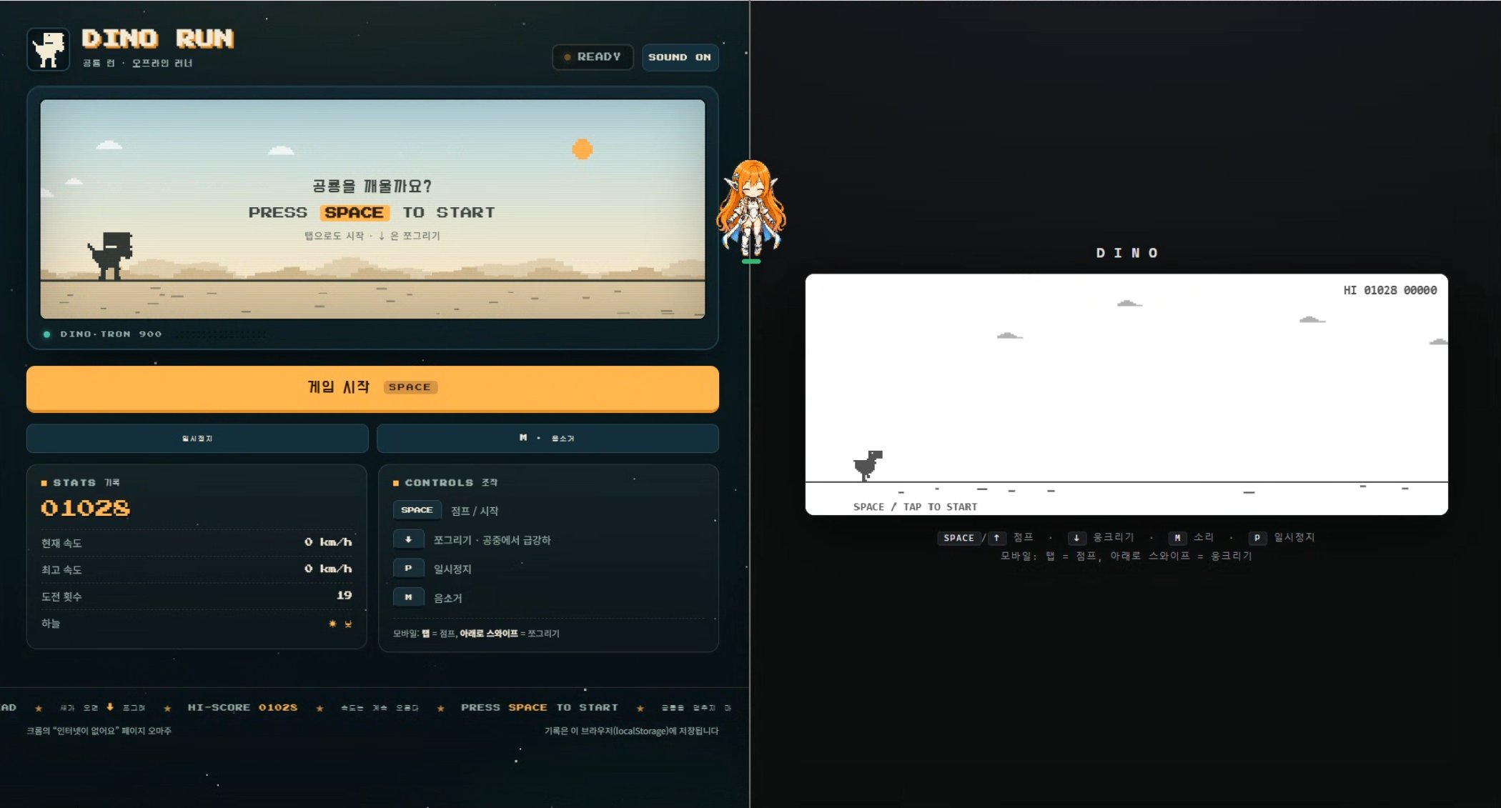
Task: Click the M key icon in Controls
Action: point(409,597)
